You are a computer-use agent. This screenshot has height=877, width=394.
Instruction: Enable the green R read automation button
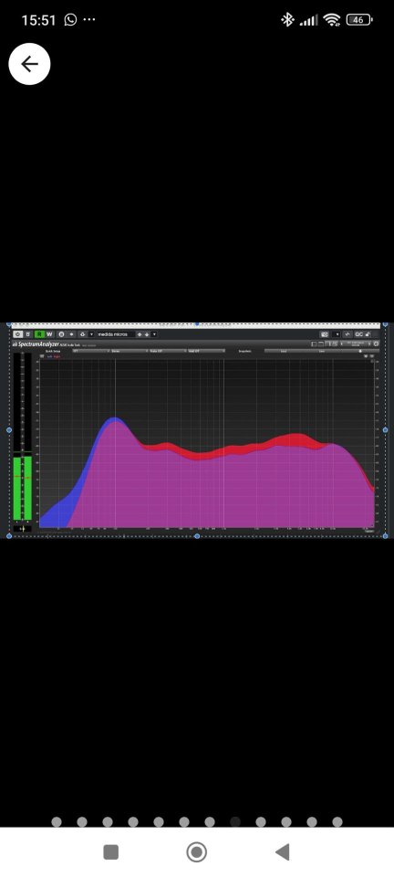point(39,334)
